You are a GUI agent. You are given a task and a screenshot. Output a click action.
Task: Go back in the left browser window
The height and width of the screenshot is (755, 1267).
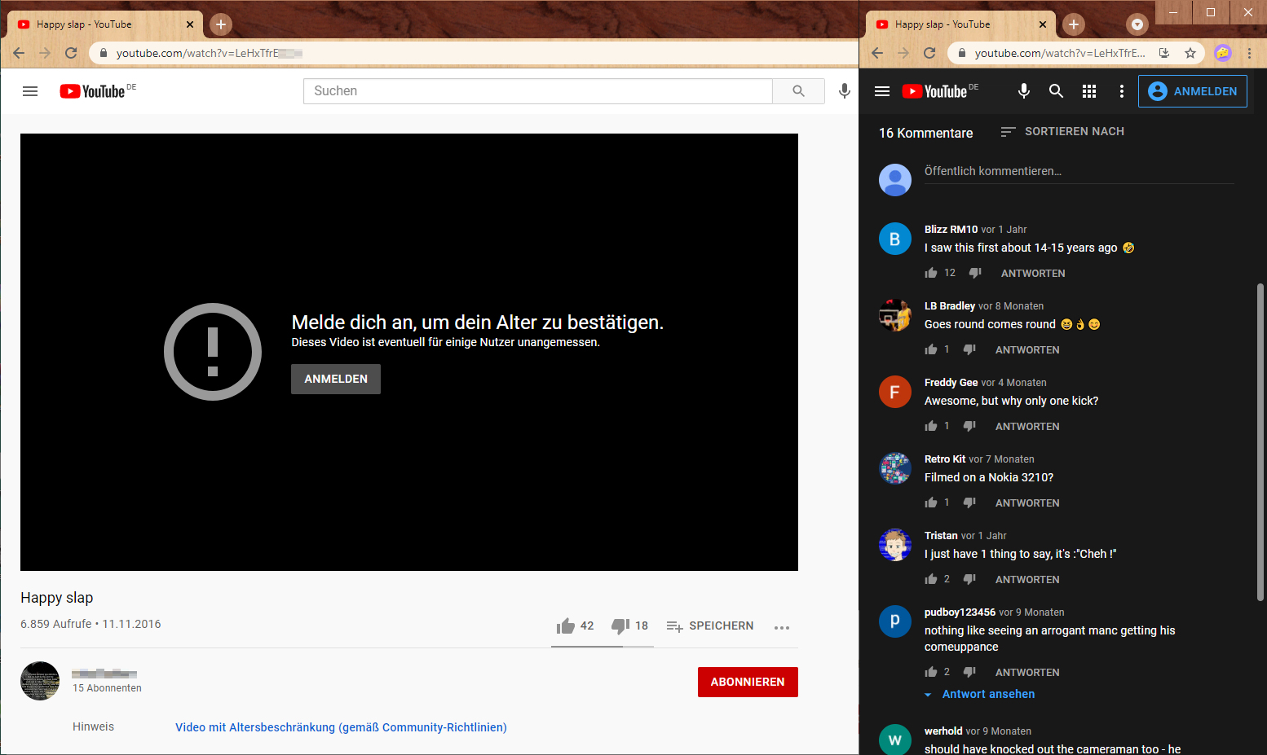click(x=19, y=53)
